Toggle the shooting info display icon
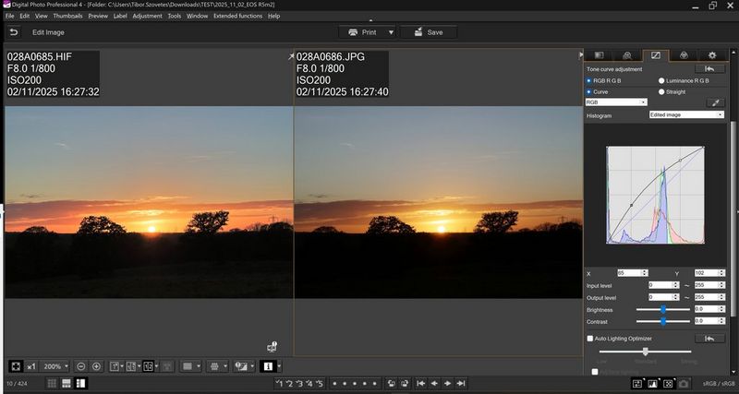This screenshot has width=739, height=394. (x=268, y=366)
